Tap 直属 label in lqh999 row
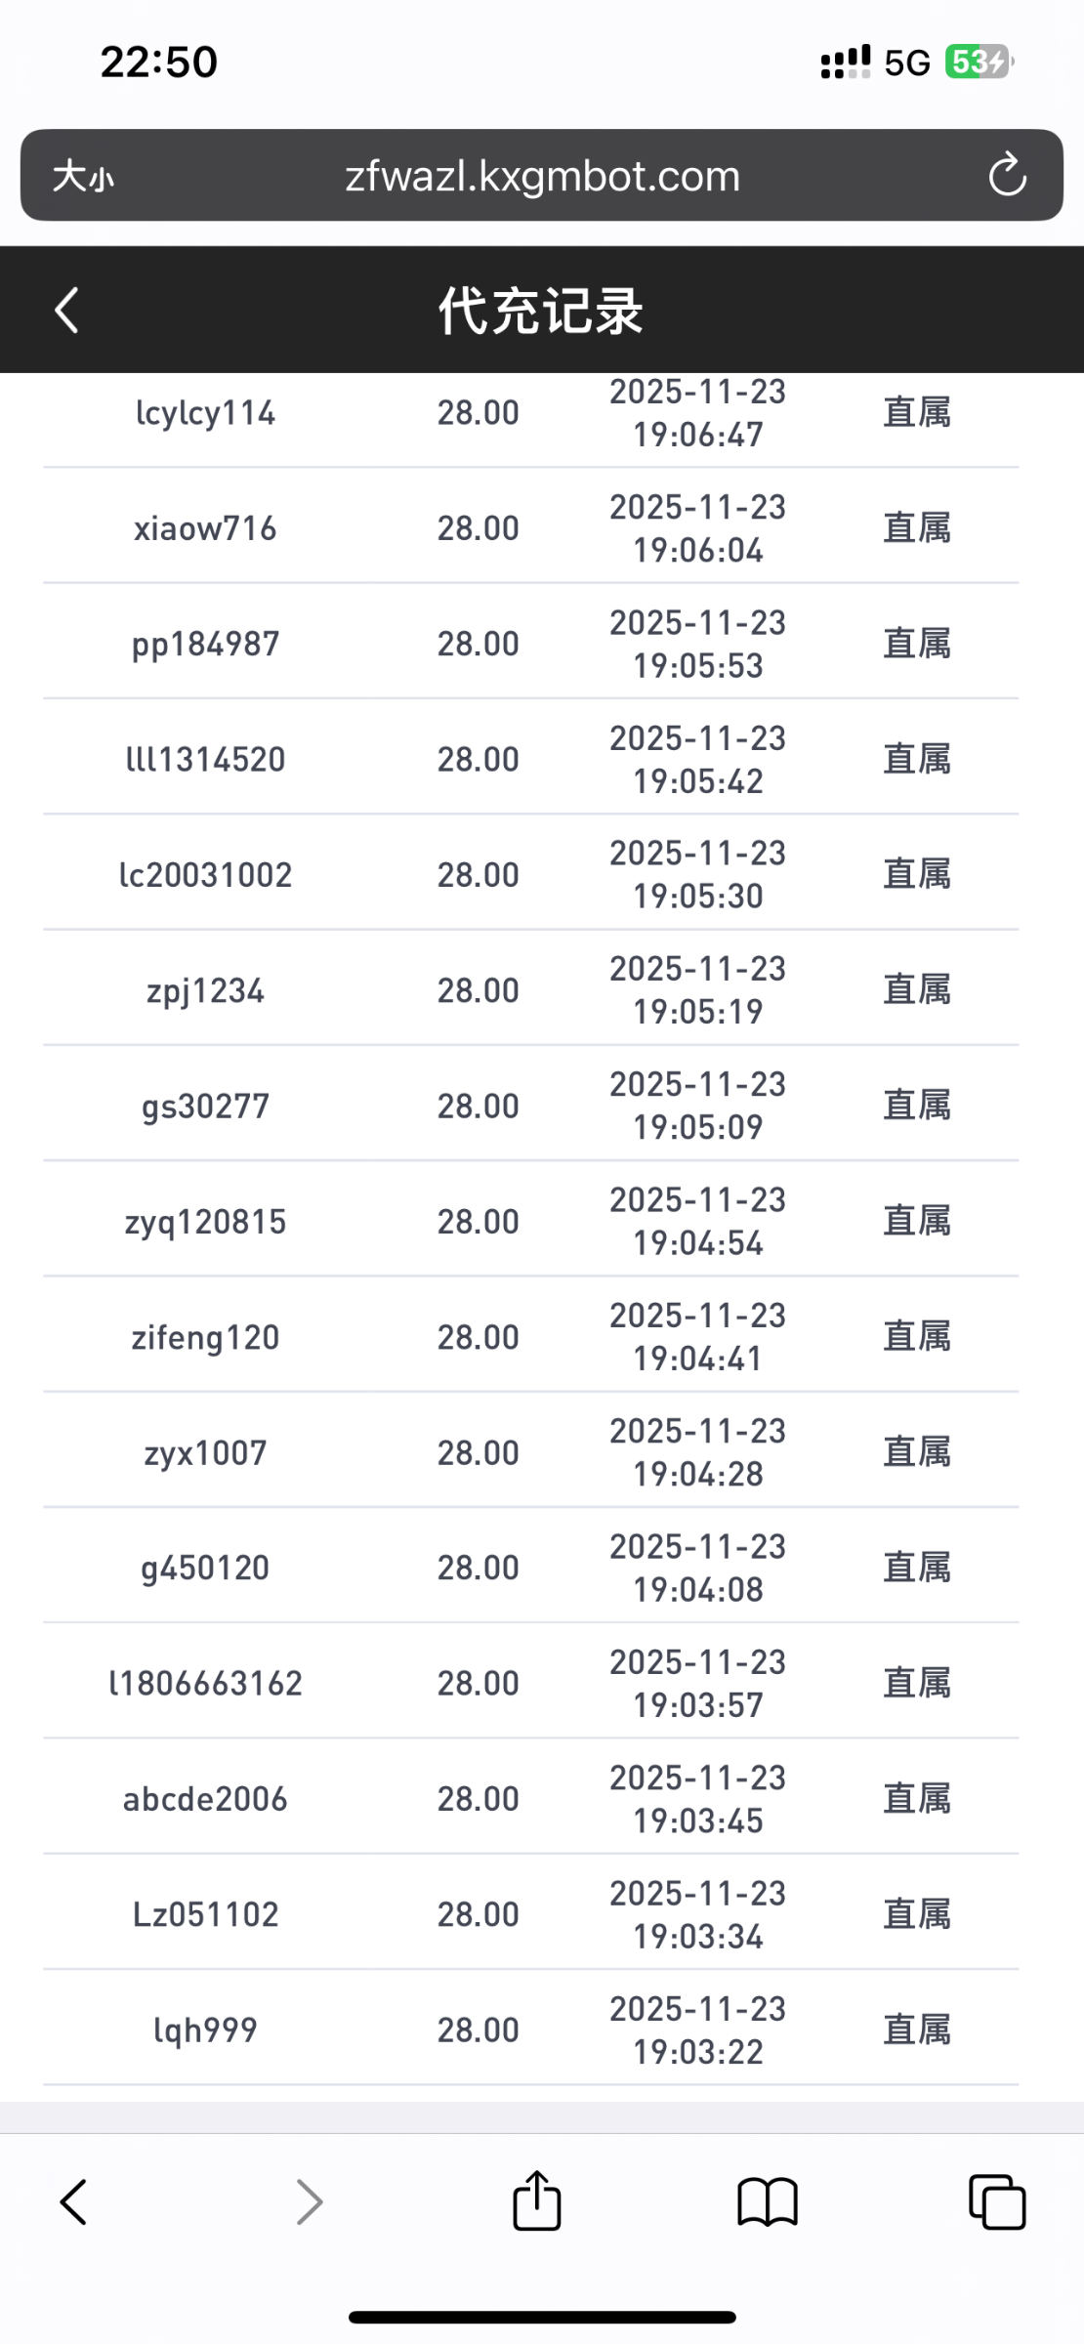The width and height of the screenshot is (1084, 2344). (917, 2030)
